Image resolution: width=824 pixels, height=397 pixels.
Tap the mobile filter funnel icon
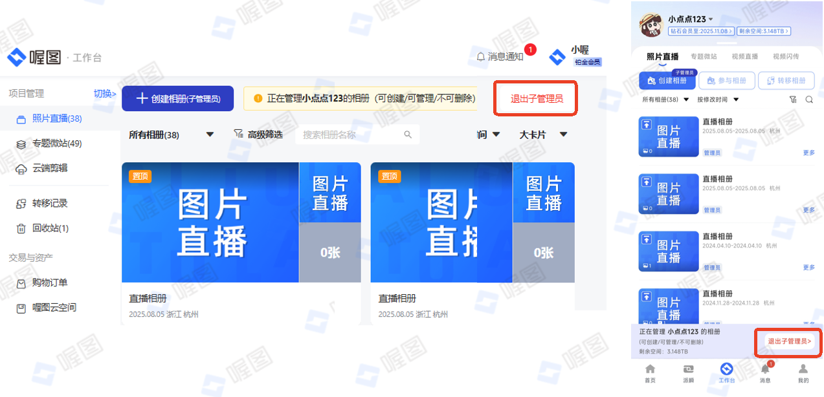[x=793, y=100]
